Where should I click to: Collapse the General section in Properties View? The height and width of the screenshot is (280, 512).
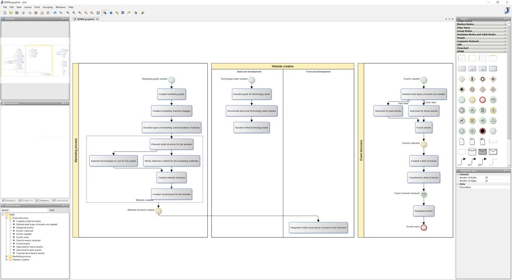(x=458, y=175)
